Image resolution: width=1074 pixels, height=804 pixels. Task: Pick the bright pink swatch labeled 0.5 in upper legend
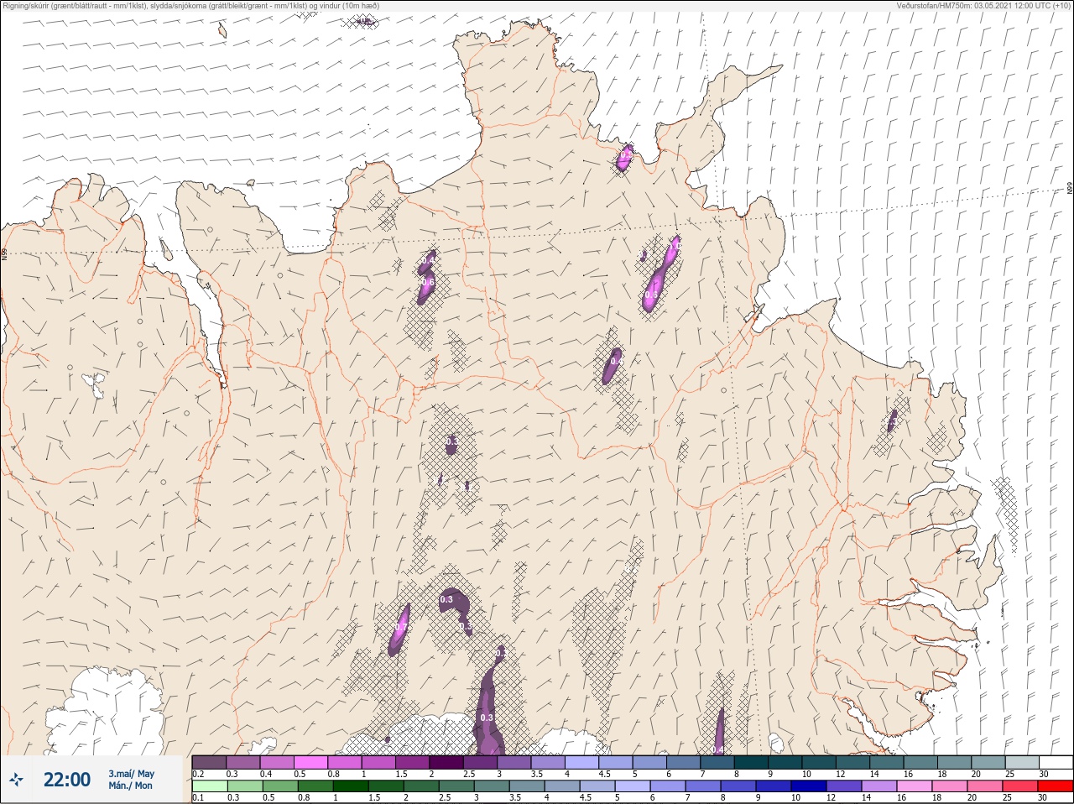pos(310,762)
